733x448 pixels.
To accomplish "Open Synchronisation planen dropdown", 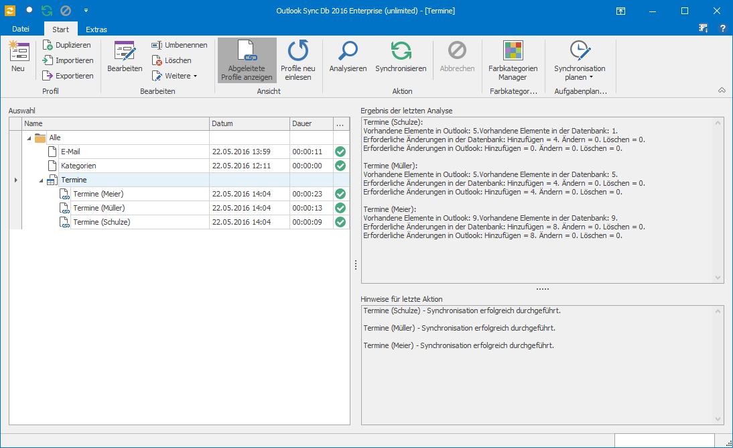I will point(580,60).
